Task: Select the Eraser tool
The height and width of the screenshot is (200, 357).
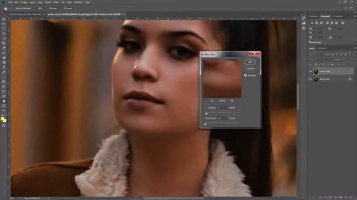Action: (x=4, y=58)
